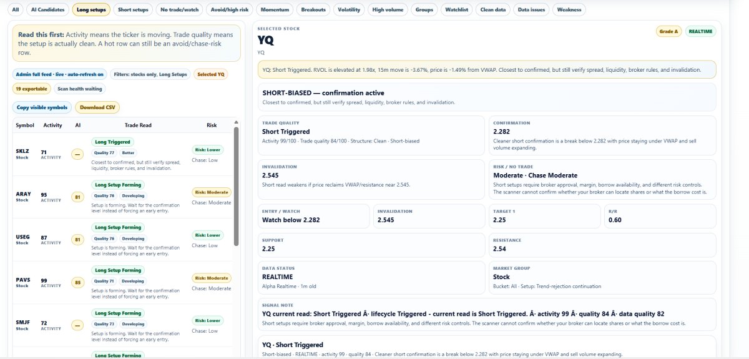Viewport: 749px width, 359px height.
Task: Click the YQ selected stock title
Action: (x=266, y=41)
